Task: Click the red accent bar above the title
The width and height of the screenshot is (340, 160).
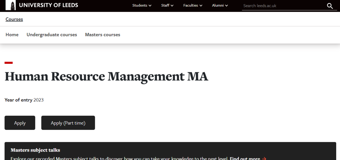Action: 8,63
